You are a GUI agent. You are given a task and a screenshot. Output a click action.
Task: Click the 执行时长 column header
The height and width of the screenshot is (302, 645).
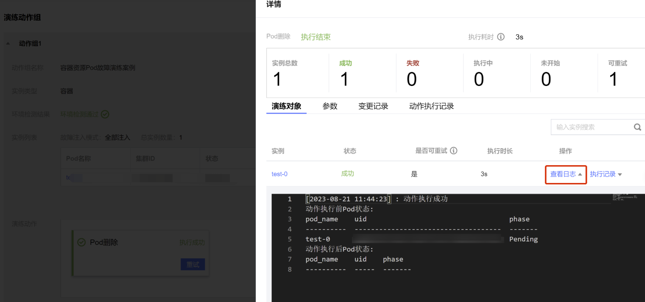[500, 151]
